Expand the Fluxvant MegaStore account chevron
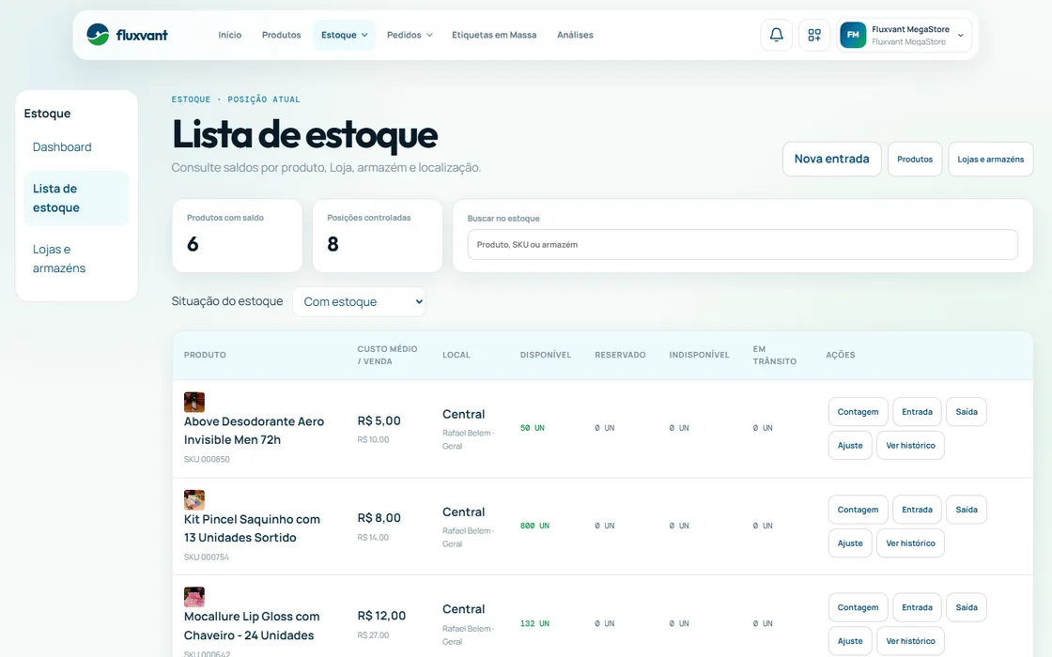This screenshot has width=1052, height=657. [960, 36]
